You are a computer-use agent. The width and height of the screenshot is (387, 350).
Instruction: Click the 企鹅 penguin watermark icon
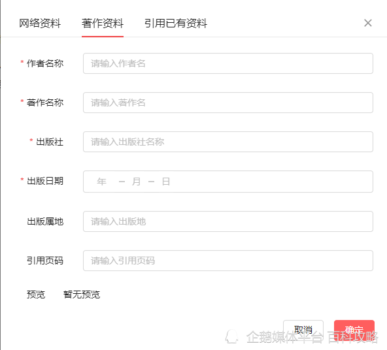(x=232, y=337)
